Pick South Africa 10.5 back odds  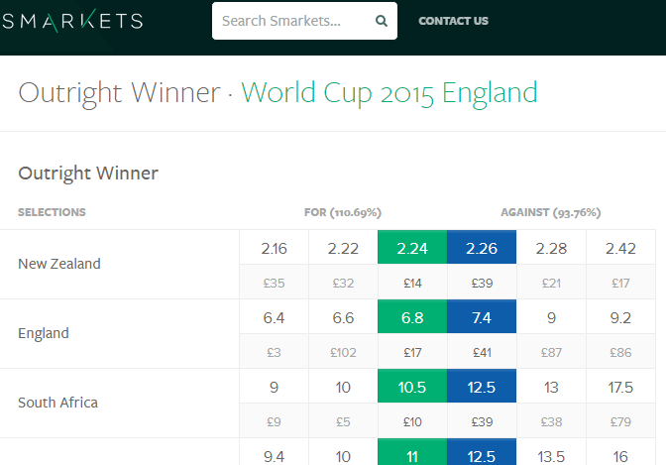pos(412,386)
